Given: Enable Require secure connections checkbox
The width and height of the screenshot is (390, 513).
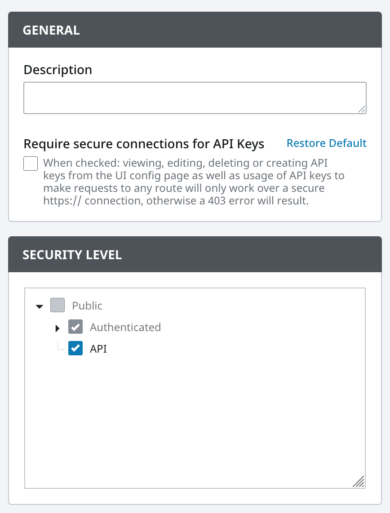Looking at the screenshot, I should [31, 164].
